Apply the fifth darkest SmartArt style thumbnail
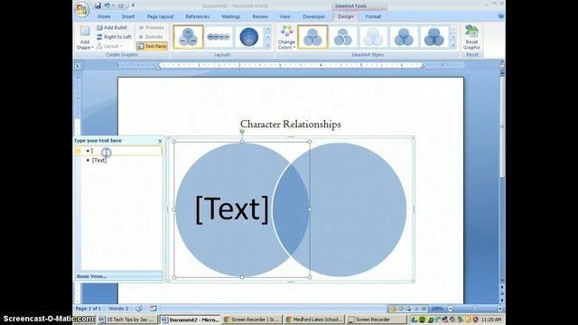 pos(433,37)
